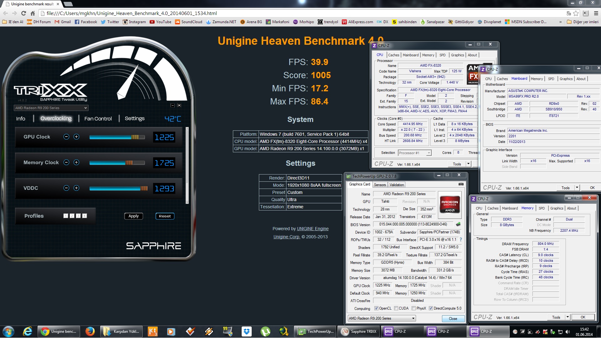Bookmark this page with star icon
The image size is (601, 339).
pyautogui.click(x=576, y=13)
